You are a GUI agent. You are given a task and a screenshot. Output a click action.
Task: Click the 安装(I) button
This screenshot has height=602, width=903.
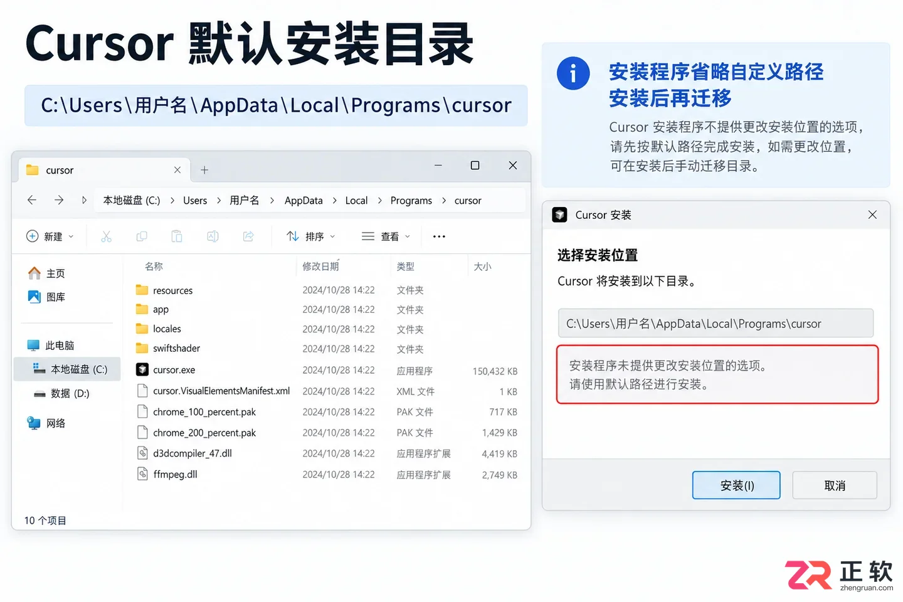point(736,485)
